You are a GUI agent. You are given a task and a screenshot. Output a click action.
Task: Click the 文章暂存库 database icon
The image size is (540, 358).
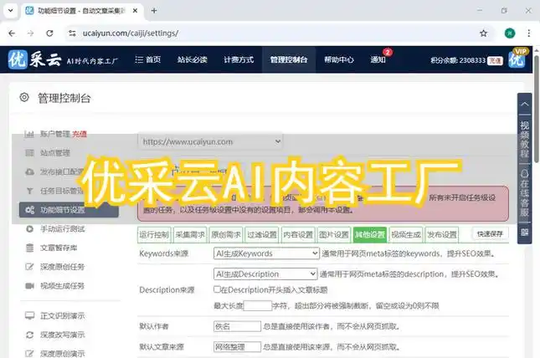point(29,248)
